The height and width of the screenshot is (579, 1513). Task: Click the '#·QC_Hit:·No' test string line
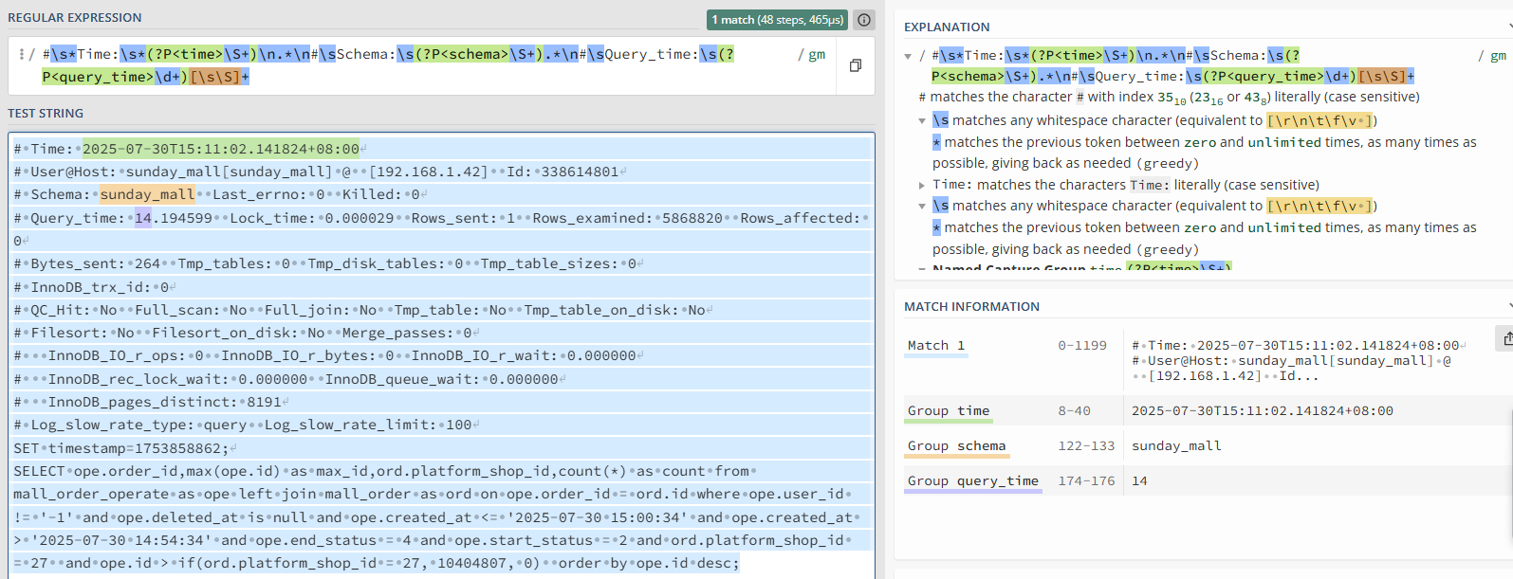[x=363, y=311]
